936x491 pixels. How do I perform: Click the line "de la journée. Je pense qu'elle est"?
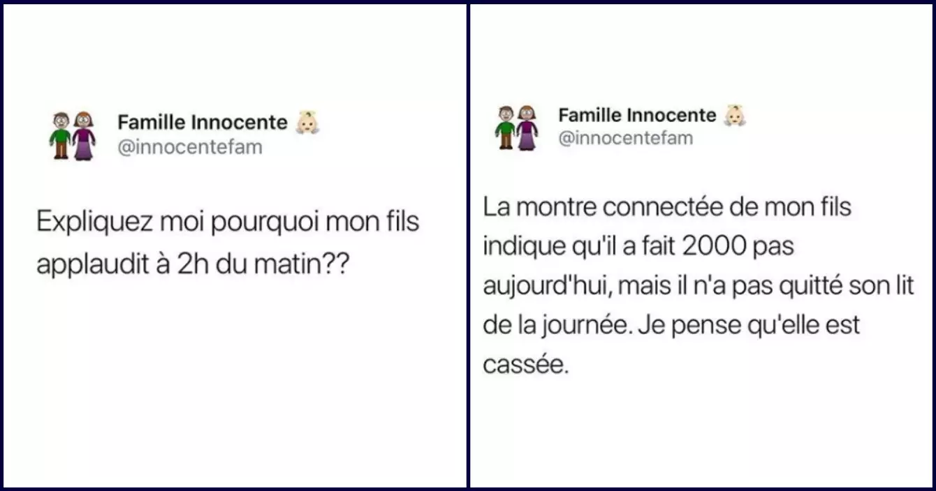click(x=671, y=326)
